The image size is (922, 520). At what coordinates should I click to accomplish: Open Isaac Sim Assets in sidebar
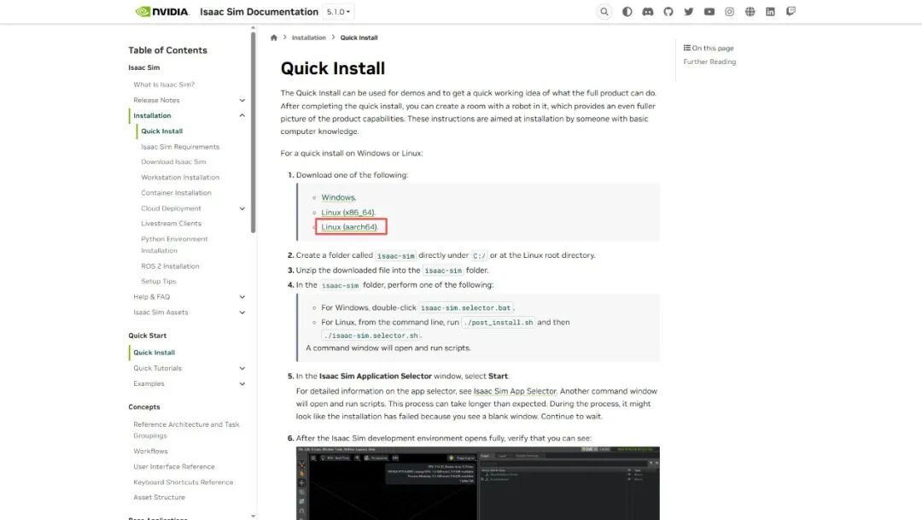coord(160,313)
